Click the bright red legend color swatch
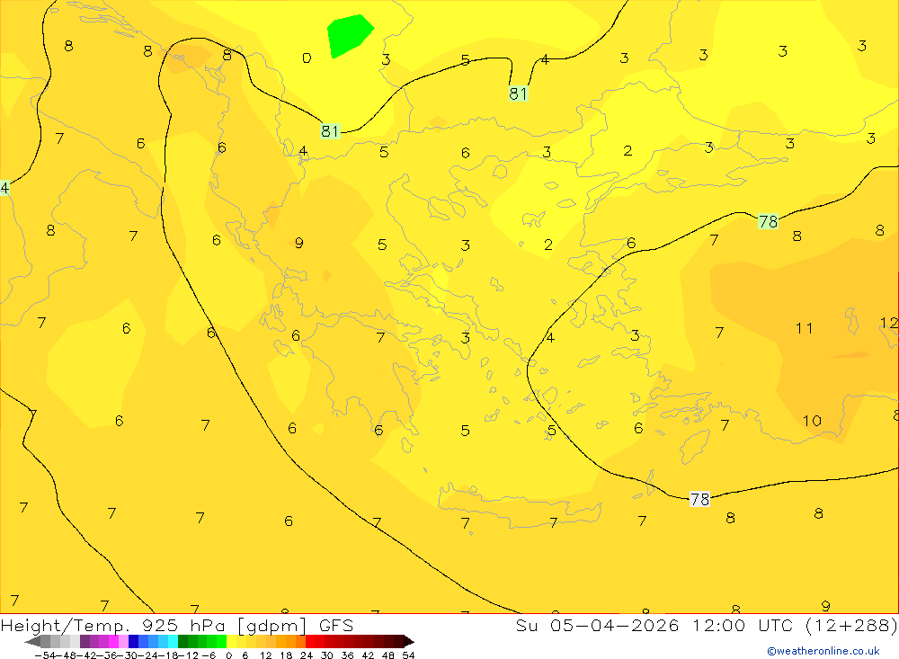 tap(310, 641)
